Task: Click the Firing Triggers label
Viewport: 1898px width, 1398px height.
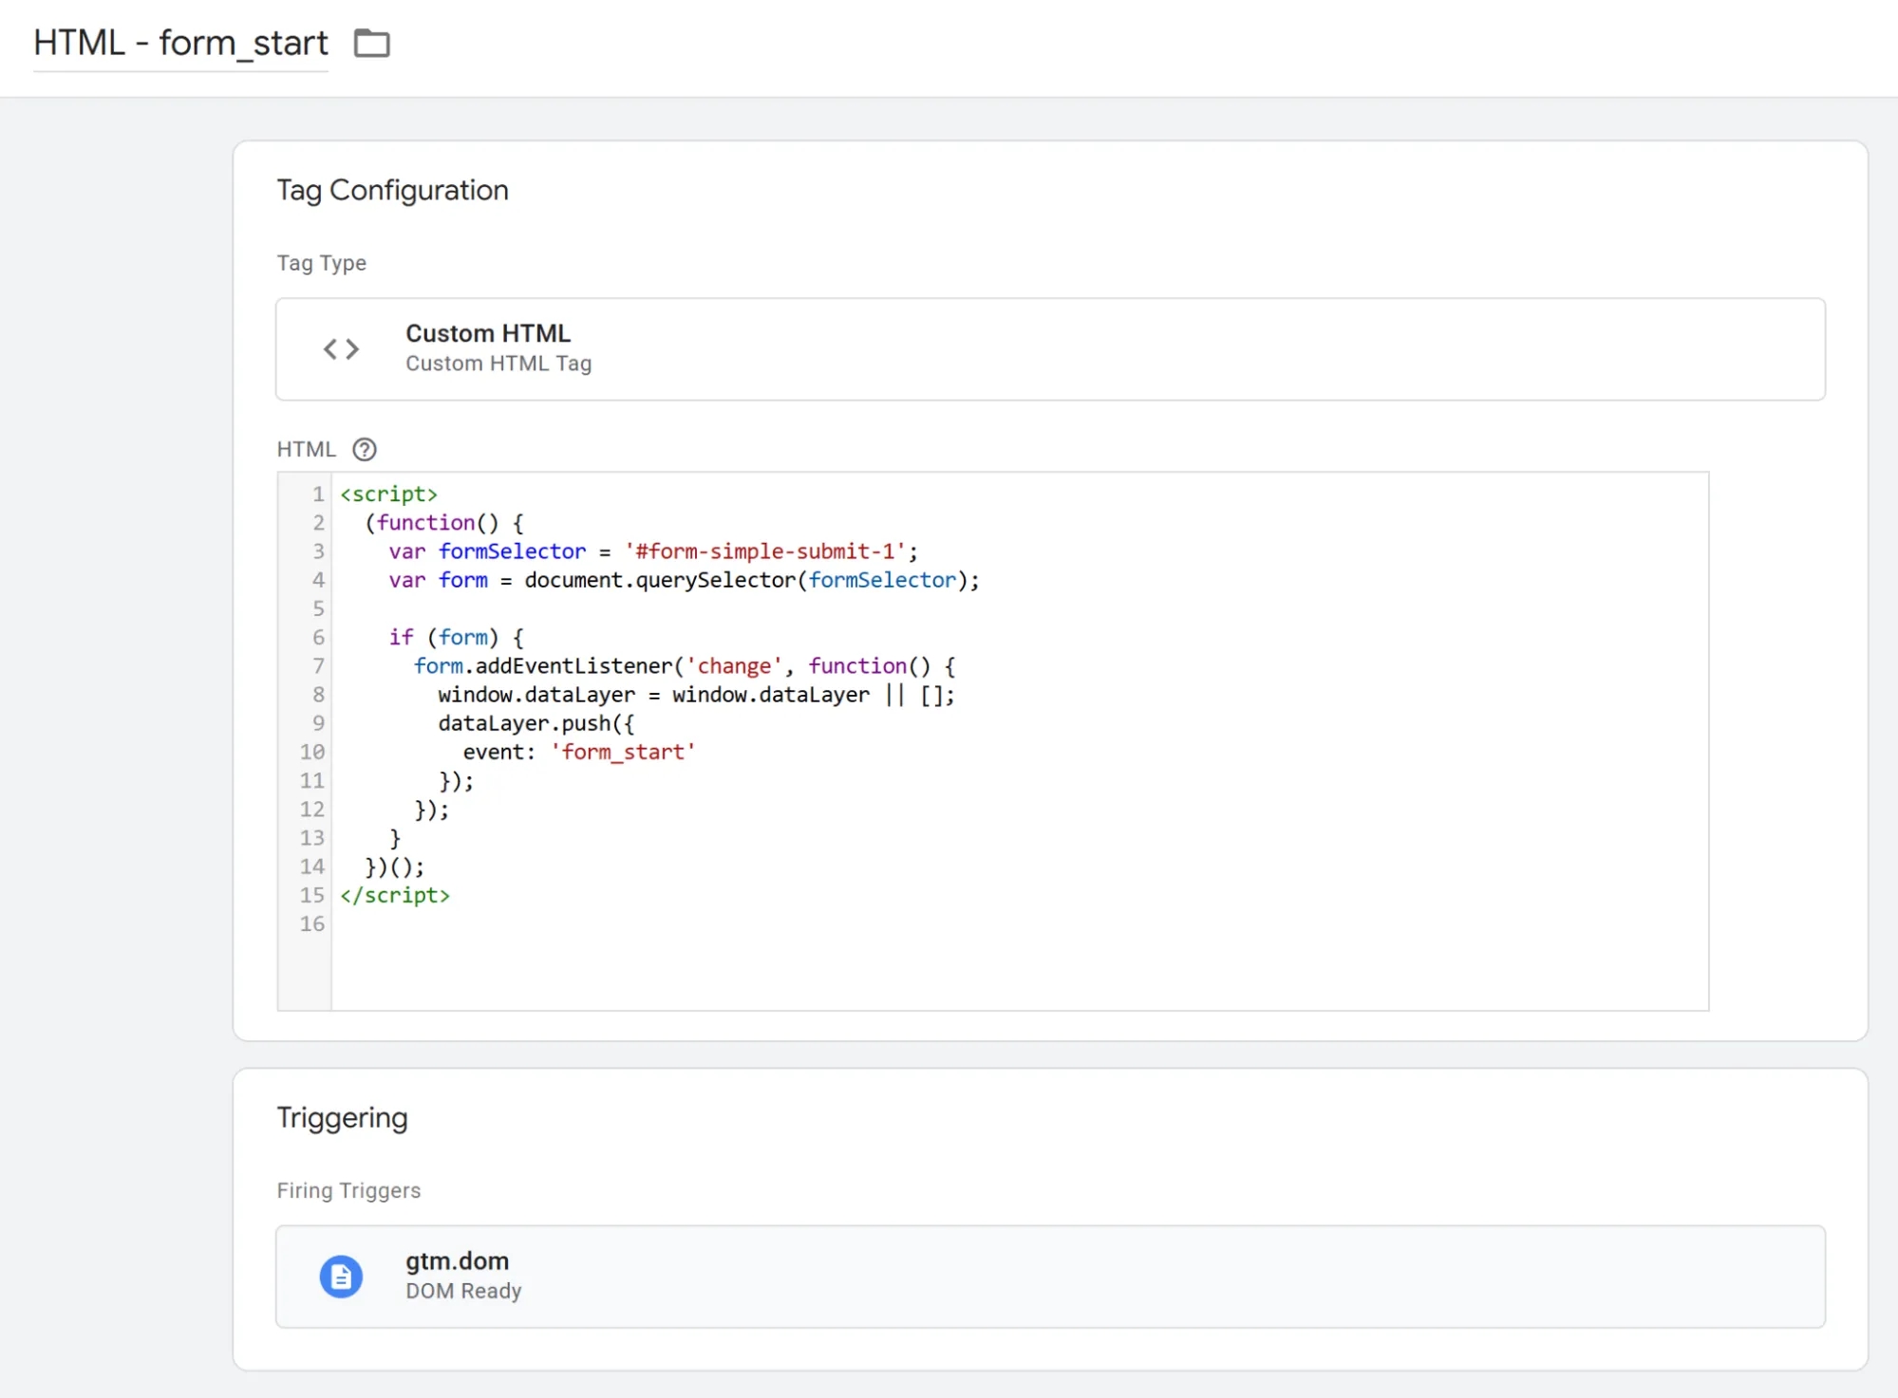Action: [x=348, y=1190]
